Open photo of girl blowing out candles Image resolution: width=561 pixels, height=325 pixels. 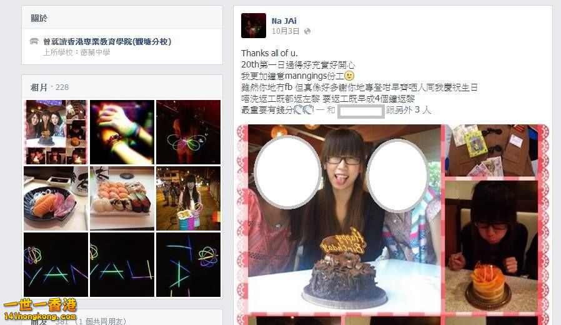click(x=491, y=246)
